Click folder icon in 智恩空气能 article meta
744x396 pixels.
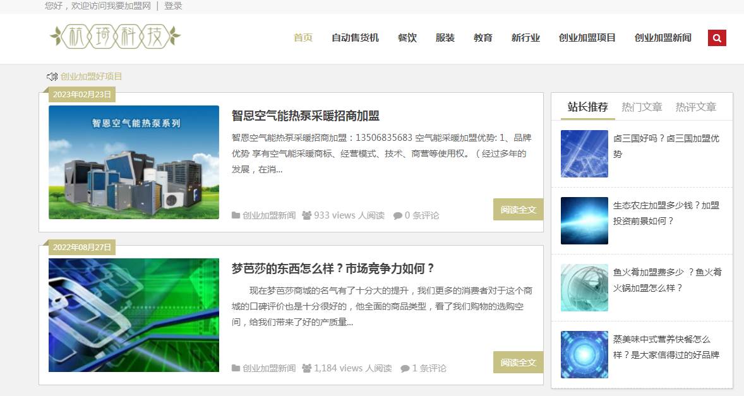(x=236, y=215)
